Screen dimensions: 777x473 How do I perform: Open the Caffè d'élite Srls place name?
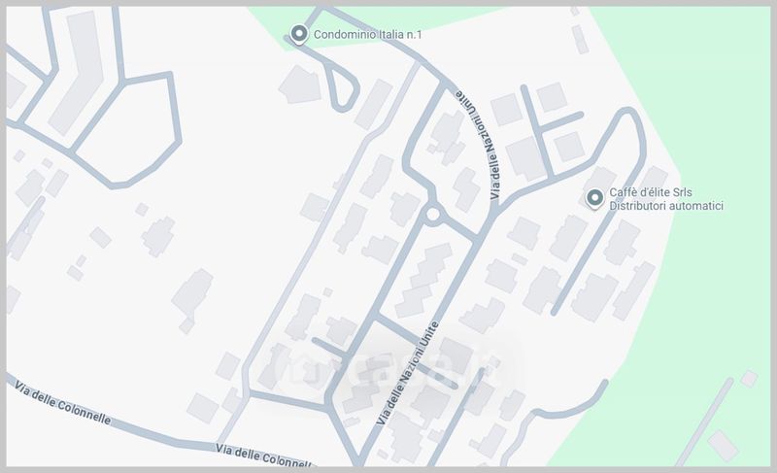tap(650, 192)
